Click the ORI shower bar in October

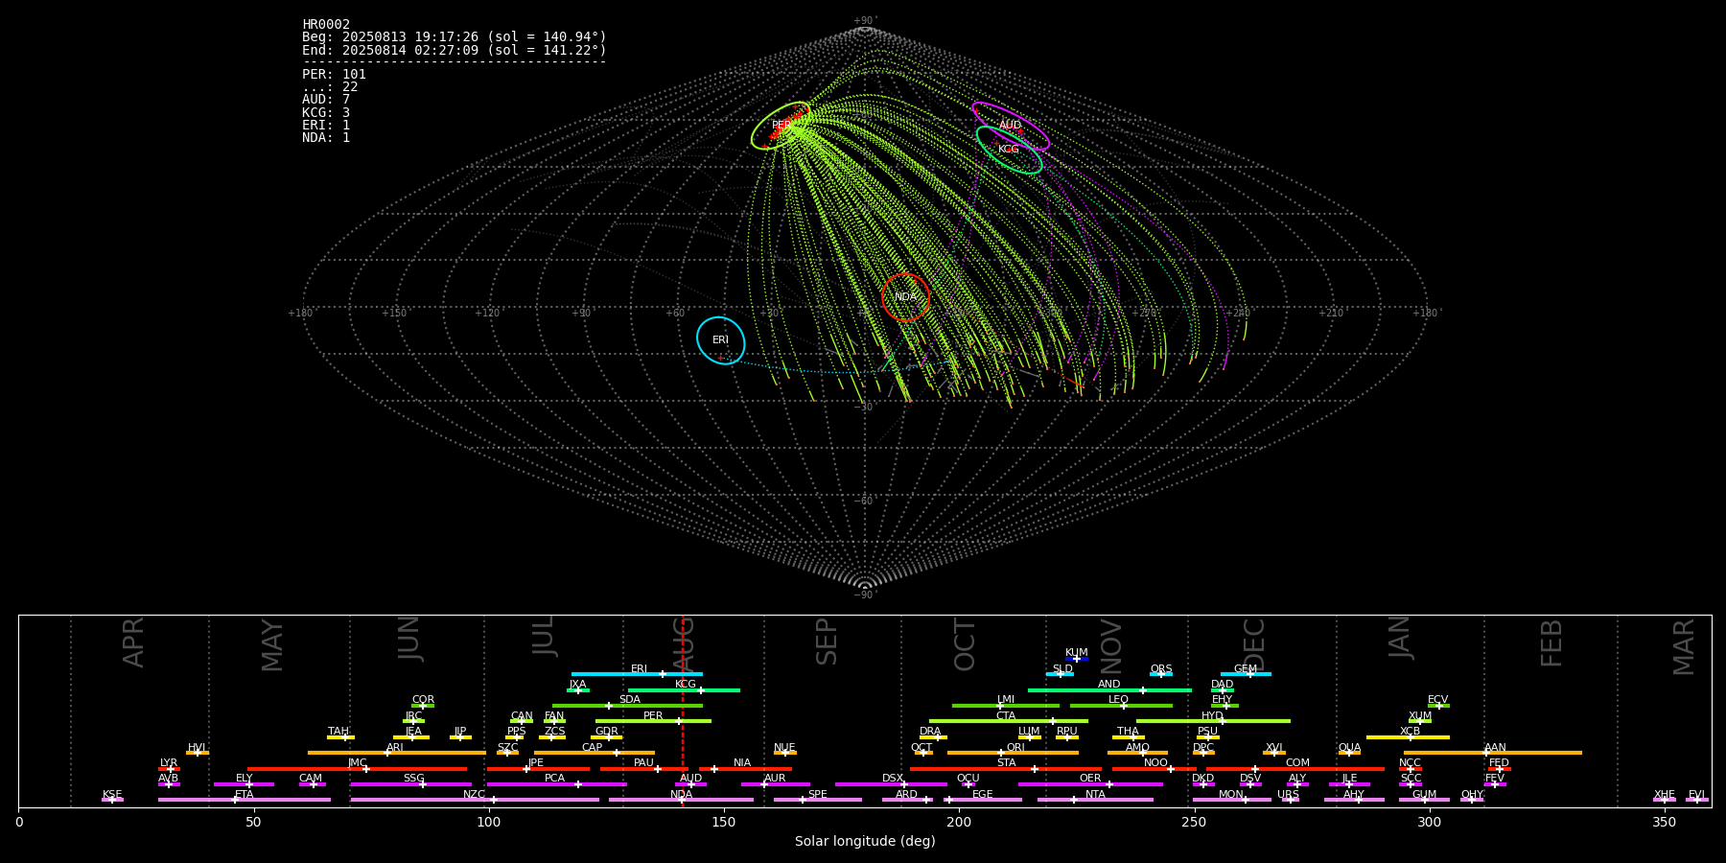click(x=1013, y=753)
